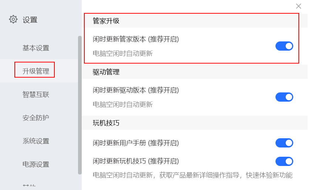Click the 闲时更新管家版本 (推荐开启) label

tap(136, 39)
